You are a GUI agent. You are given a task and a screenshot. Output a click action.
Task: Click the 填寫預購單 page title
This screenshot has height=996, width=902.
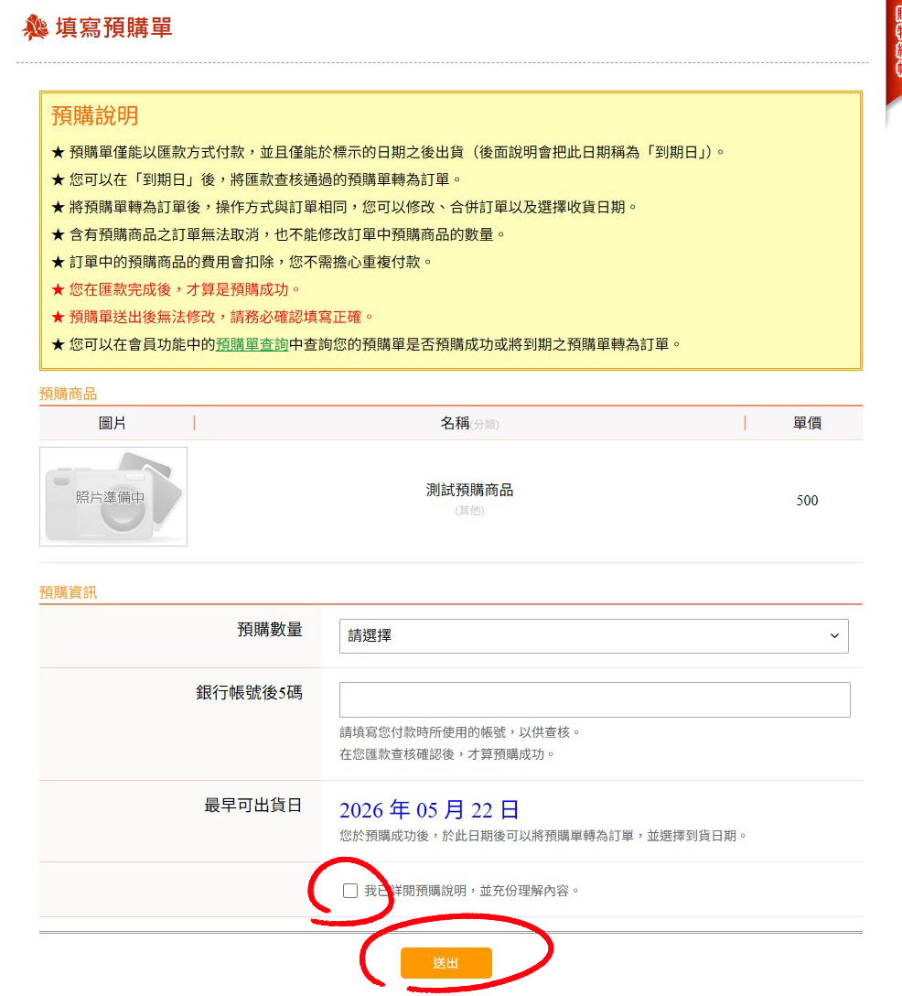(113, 28)
